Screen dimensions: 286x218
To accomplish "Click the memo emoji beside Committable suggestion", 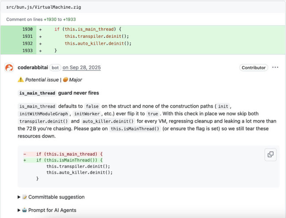I will [x=25, y=197].
